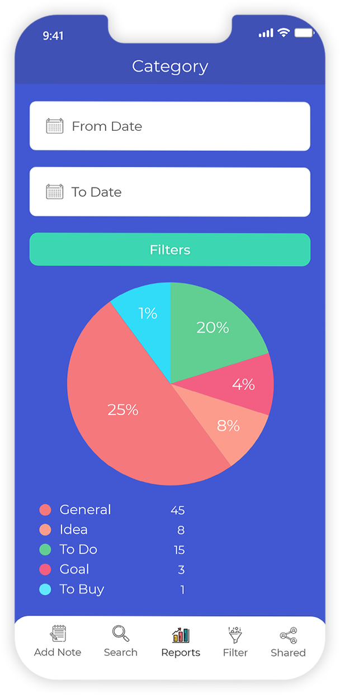Screen dimensions: 340x695
Task: Open the Shared icon
Action: pyautogui.click(x=288, y=635)
